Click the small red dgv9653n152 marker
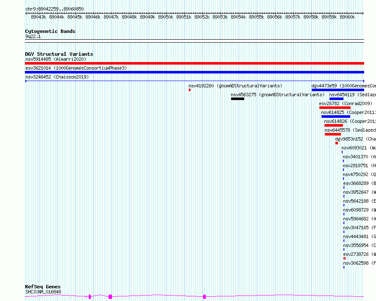Viewport: 376px width, 301px height. 337,143
